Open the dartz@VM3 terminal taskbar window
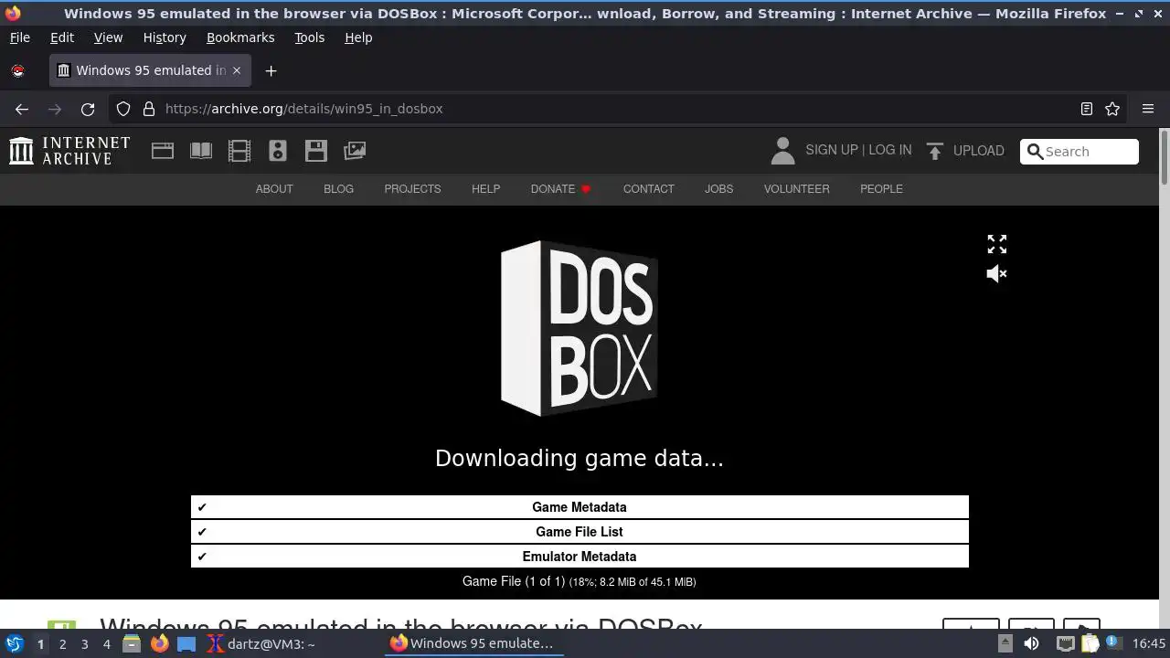 261,643
